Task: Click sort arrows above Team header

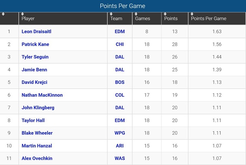Action: click(111, 14)
